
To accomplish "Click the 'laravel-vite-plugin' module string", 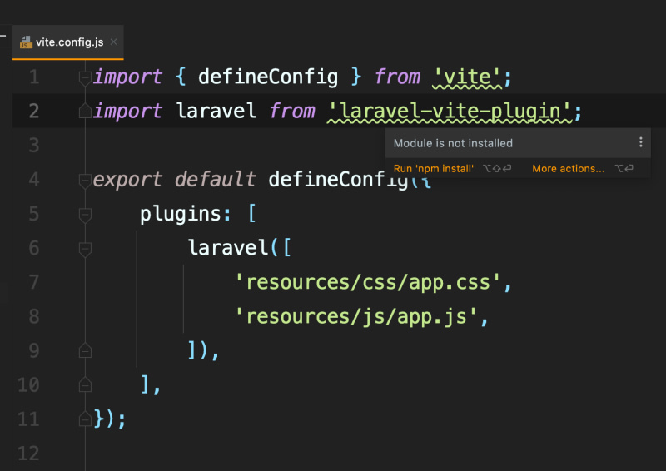I will (450, 112).
